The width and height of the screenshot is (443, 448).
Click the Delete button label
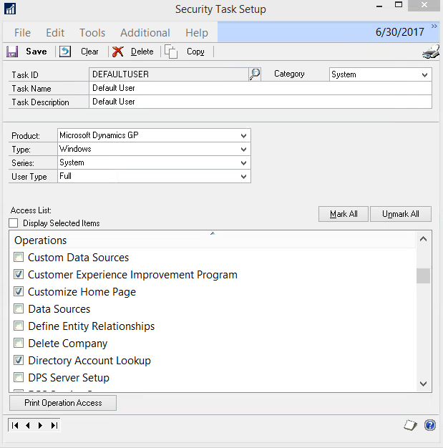point(142,52)
